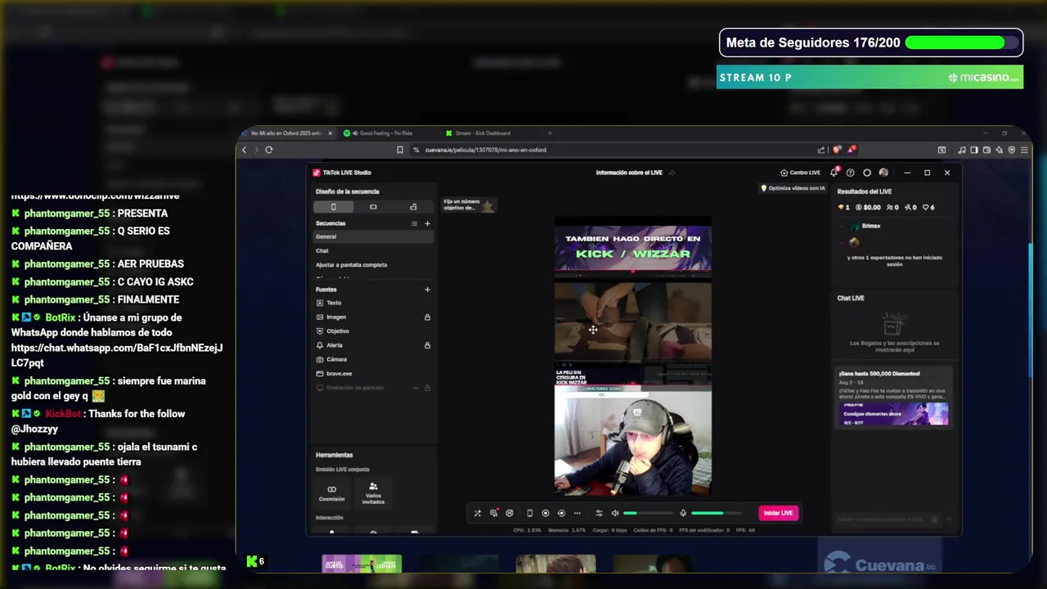Viewport: 1047px width, 589px height.
Task: Open the Brave Rewards triangle icon
Action: (851, 150)
